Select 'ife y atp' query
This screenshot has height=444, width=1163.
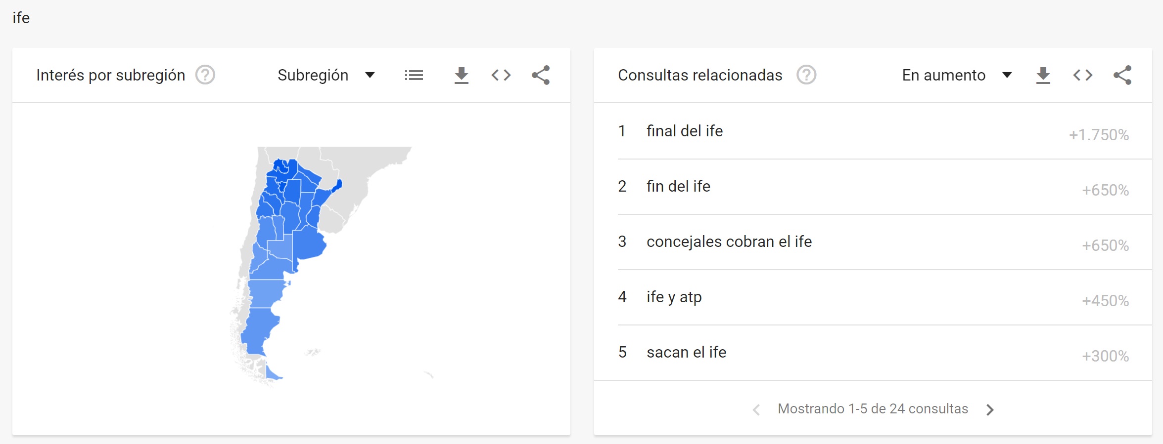tap(873, 297)
